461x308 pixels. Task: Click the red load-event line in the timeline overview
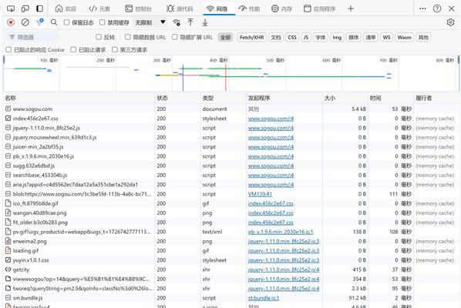click(x=226, y=77)
